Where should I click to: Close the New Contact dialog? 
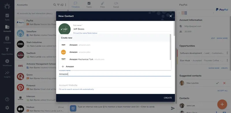point(171,16)
